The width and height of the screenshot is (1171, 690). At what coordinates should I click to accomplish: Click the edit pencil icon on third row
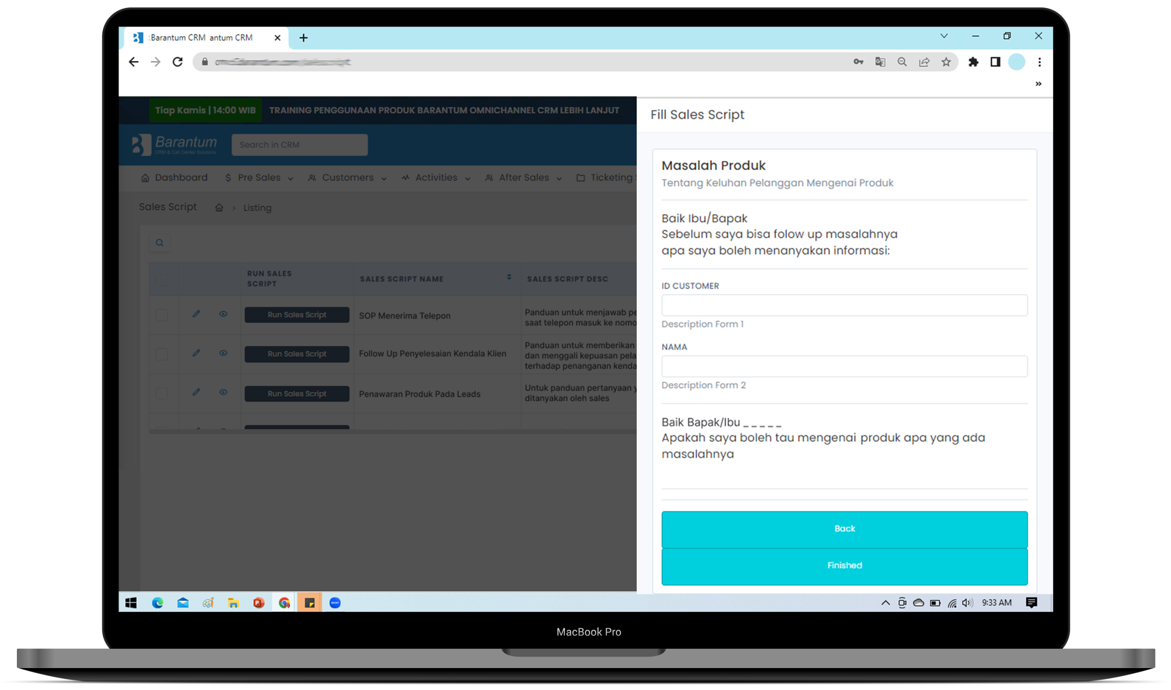(x=196, y=393)
